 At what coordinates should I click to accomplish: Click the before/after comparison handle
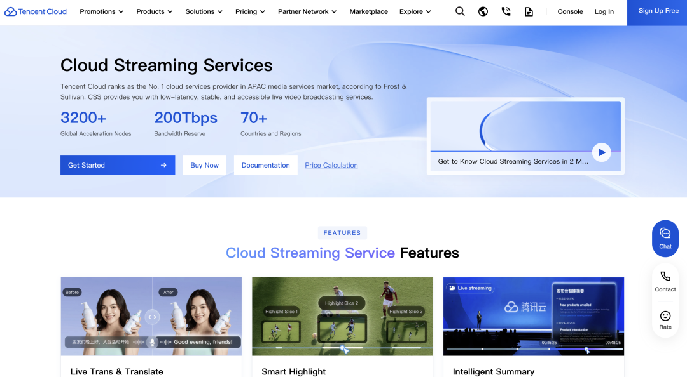pyautogui.click(x=152, y=317)
